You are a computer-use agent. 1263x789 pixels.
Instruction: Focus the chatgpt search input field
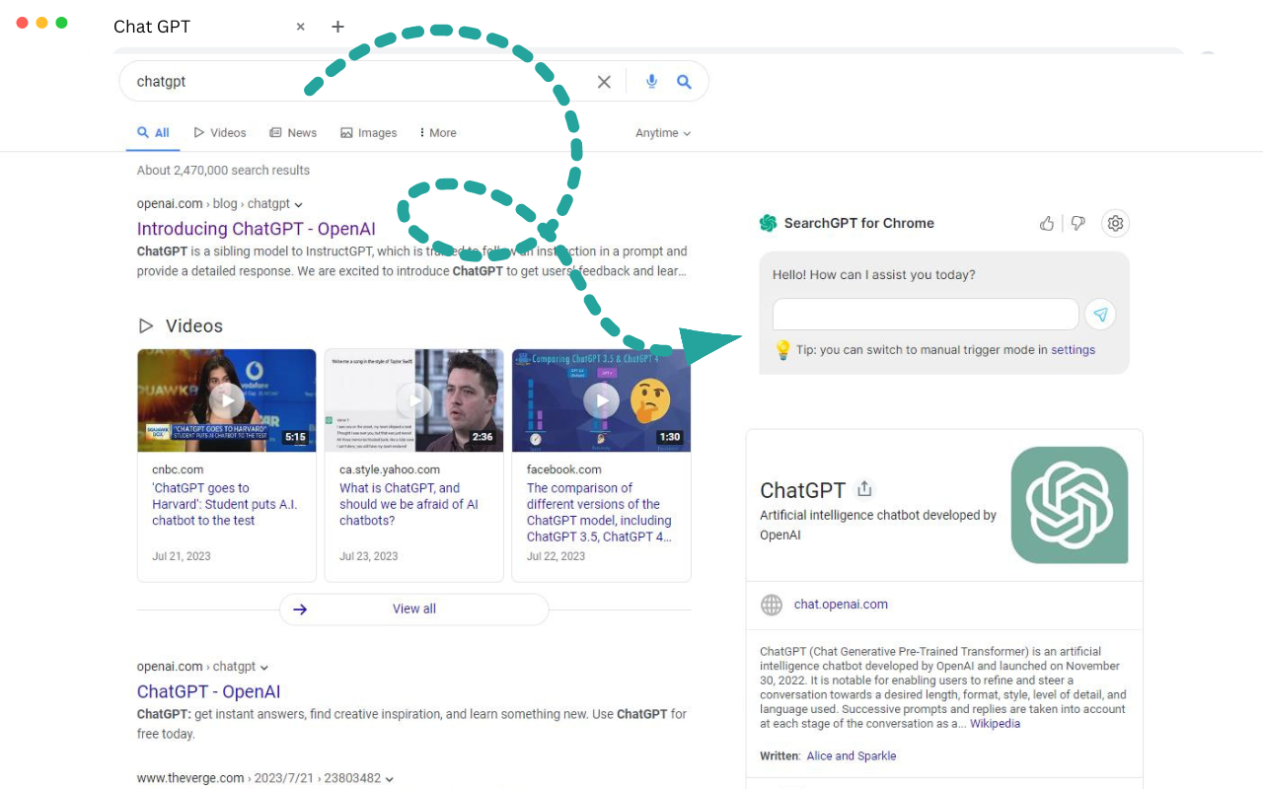coord(360,82)
